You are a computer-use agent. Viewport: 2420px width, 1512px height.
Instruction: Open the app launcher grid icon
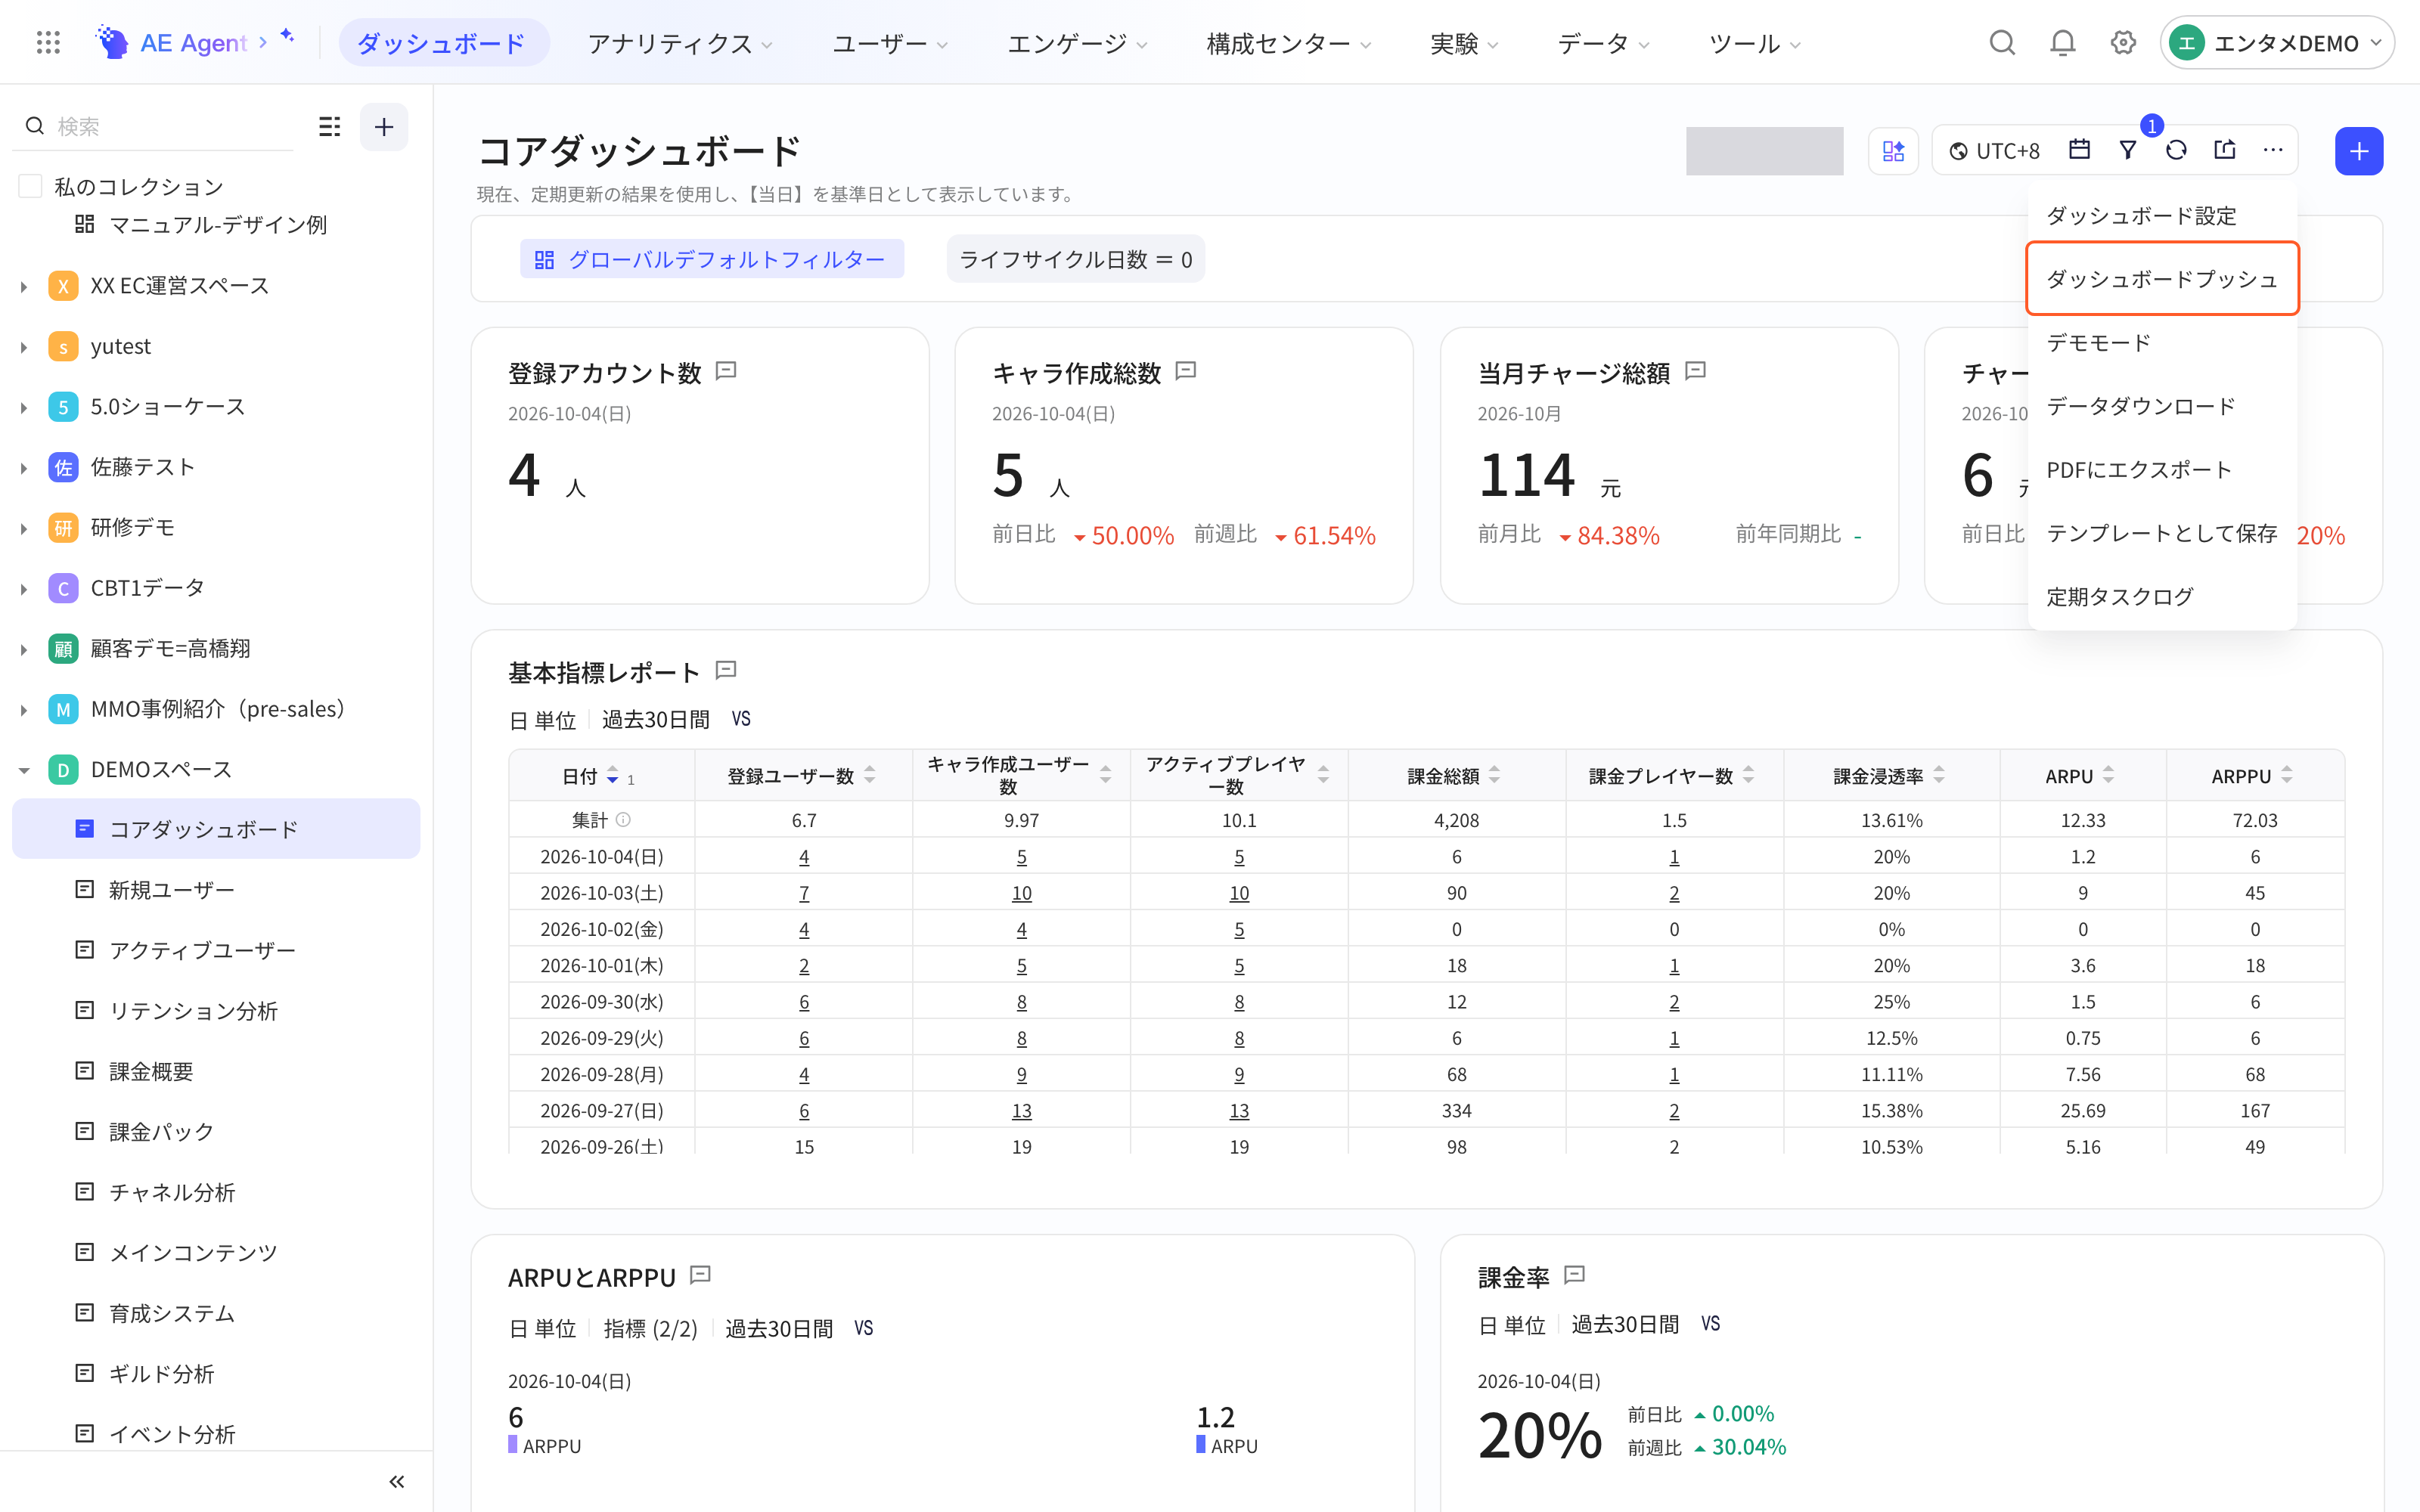pos(48,43)
